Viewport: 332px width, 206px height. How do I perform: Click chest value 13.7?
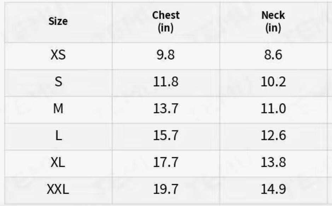(x=166, y=109)
